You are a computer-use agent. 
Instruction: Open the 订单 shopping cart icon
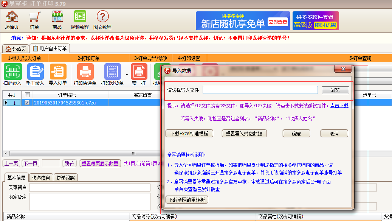[x=34, y=20]
